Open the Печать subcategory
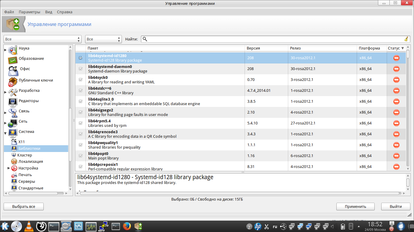The image size is (414, 232). tap(25, 175)
